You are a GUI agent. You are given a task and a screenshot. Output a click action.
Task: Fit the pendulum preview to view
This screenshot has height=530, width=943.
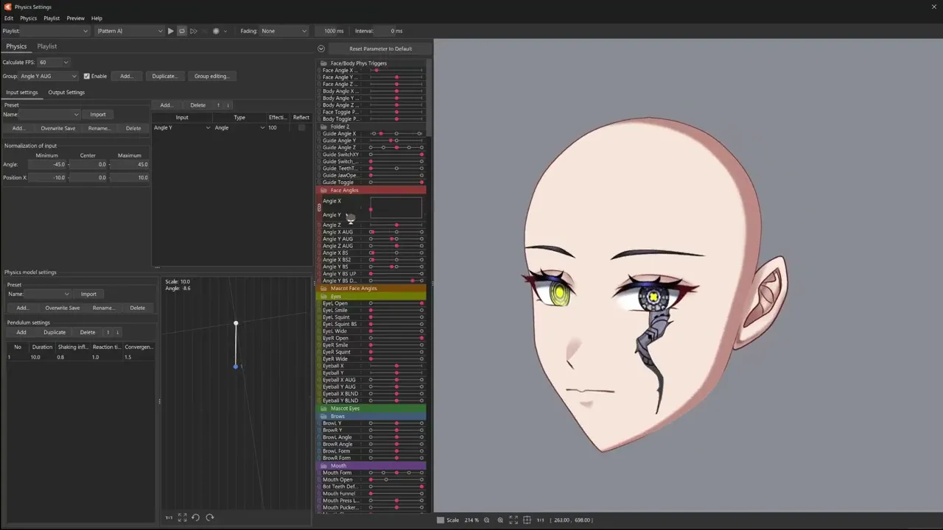pos(182,517)
